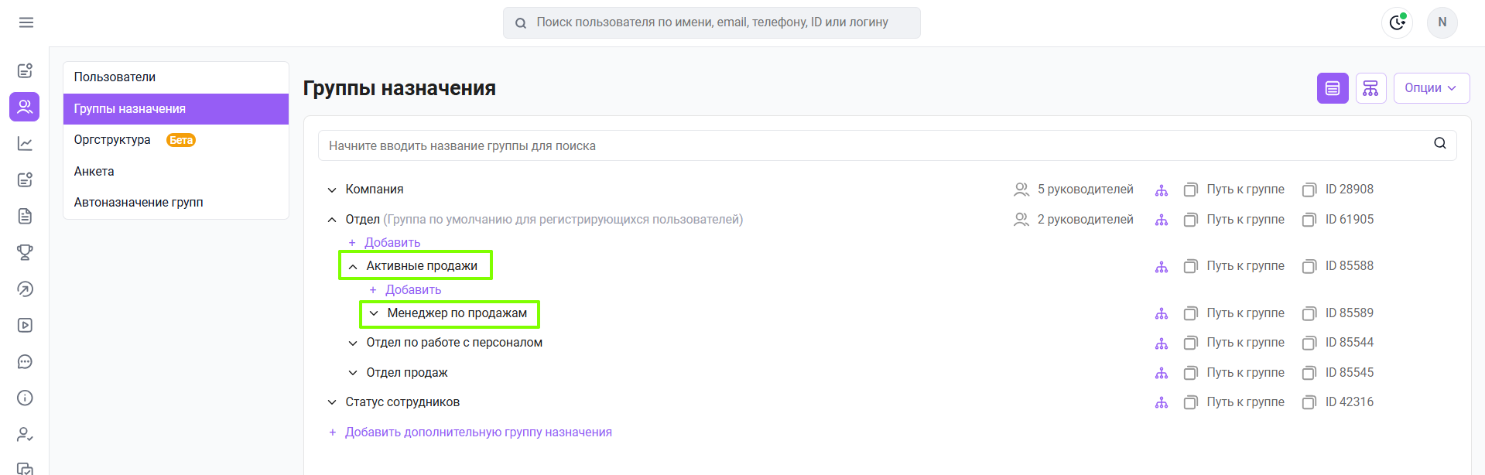Open the analytics chart icon in sidebar
1485x475 pixels.
(25, 143)
